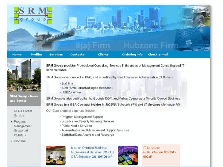Go to the Profiles page
Image resolution: width=223 pixels, height=167 pixels.
(x=37, y=55)
